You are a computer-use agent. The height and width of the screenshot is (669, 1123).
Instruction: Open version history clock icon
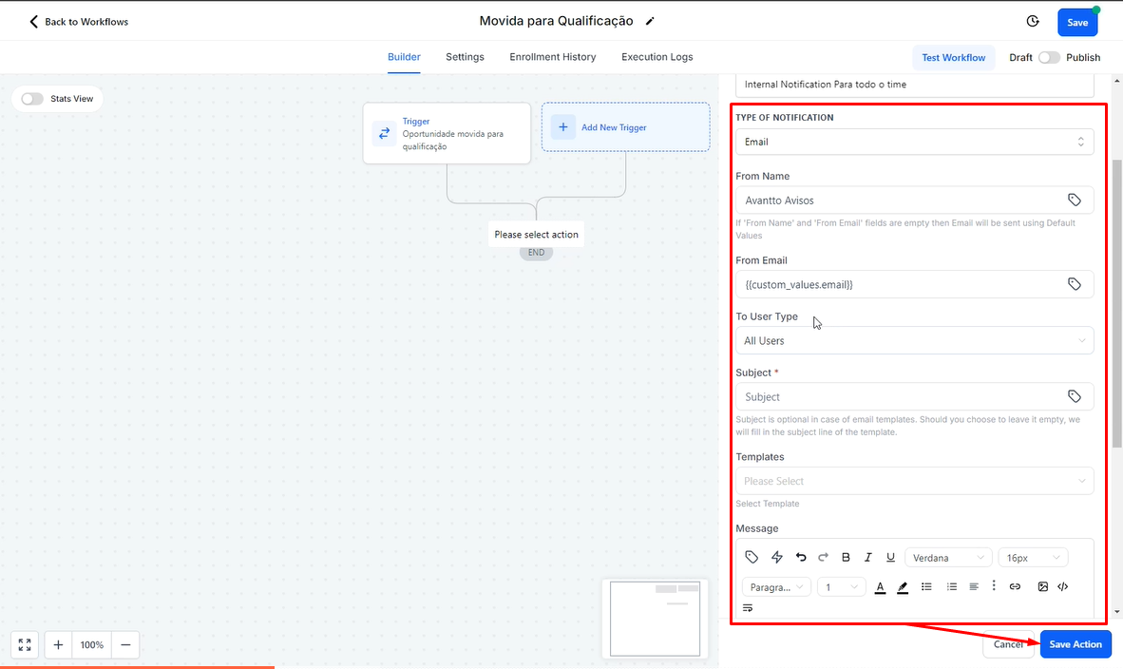pos(1033,22)
